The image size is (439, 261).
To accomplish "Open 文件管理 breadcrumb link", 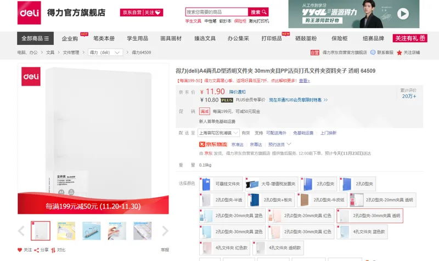I will [71, 52].
